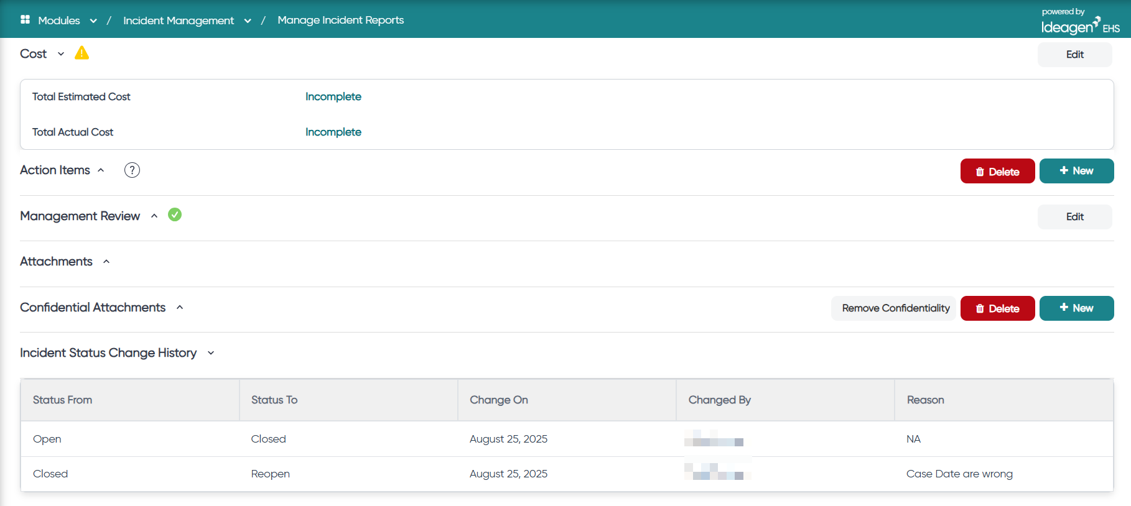The image size is (1131, 506).
Task: Click the Change On column header
Action: coord(567,400)
